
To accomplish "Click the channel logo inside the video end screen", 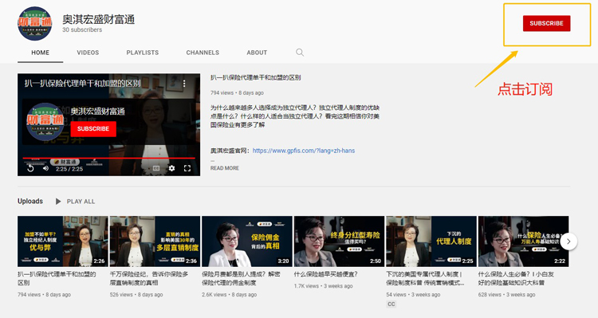I will (45, 122).
